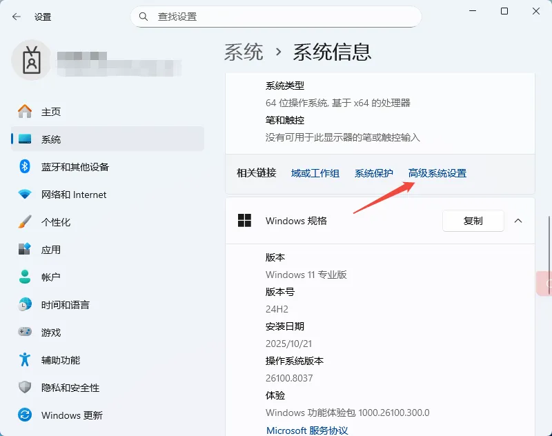Click the Accounts person icon
This screenshot has height=436, width=552.
coord(25,277)
